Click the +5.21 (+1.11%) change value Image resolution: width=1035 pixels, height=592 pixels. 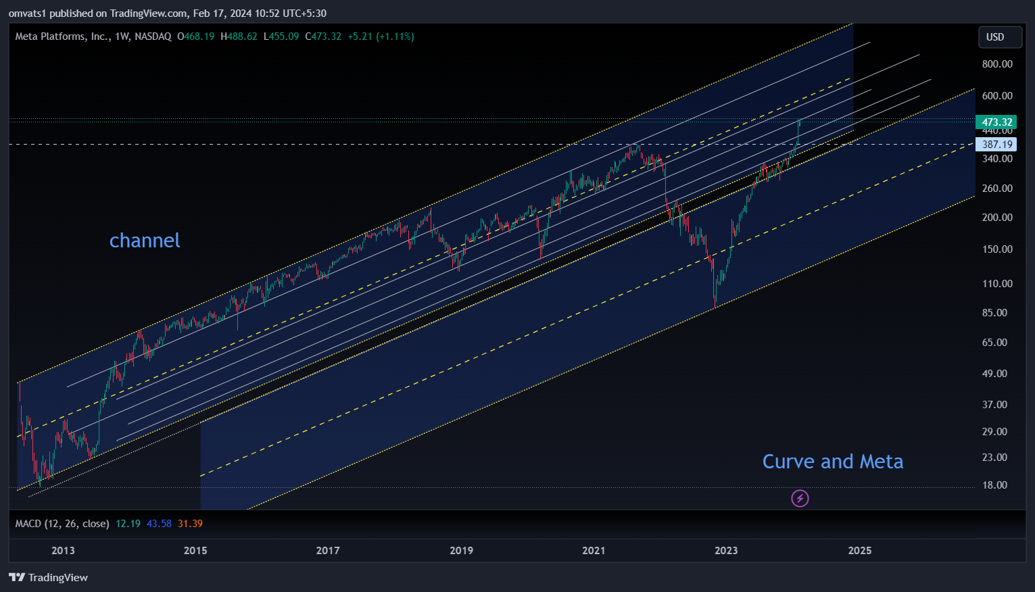click(381, 36)
